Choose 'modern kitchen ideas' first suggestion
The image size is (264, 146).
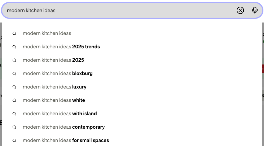click(132, 33)
